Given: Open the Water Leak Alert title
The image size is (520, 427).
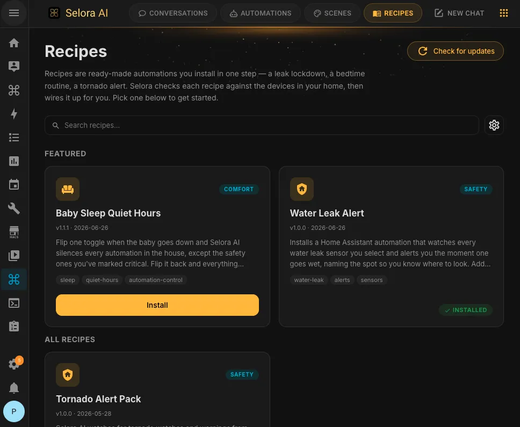Looking at the screenshot, I should coord(327,213).
